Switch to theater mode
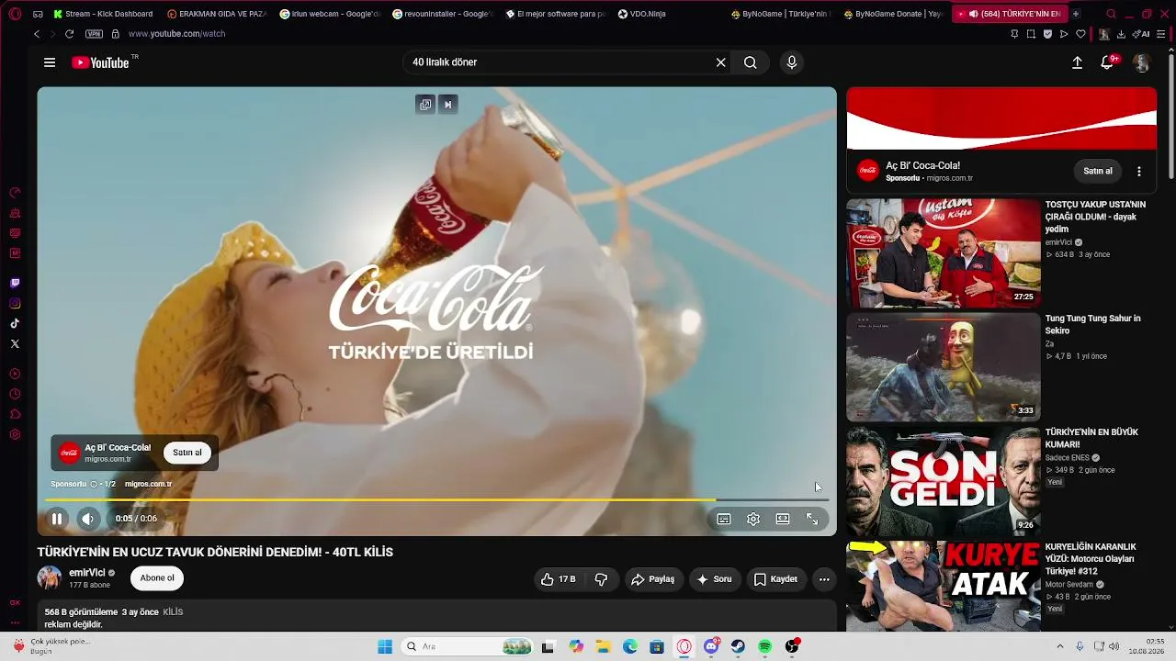1176x661 pixels. [783, 519]
